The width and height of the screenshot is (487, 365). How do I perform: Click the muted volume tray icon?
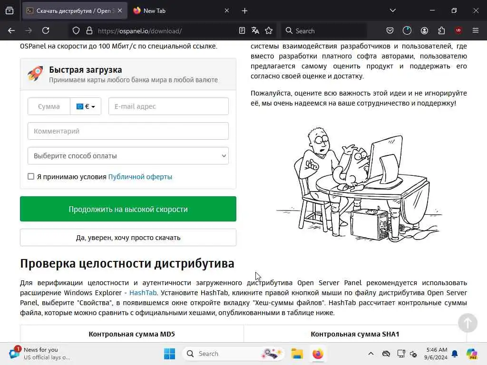point(413,354)
